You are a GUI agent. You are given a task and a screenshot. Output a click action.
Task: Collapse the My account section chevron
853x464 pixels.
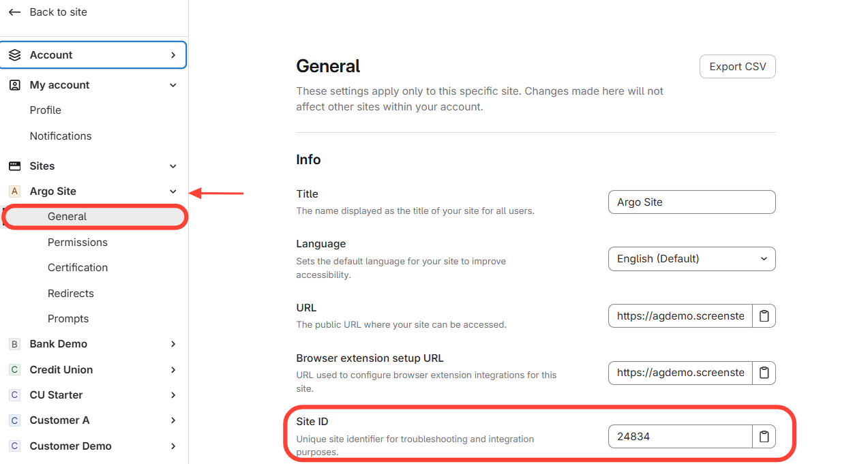[173, 85]
